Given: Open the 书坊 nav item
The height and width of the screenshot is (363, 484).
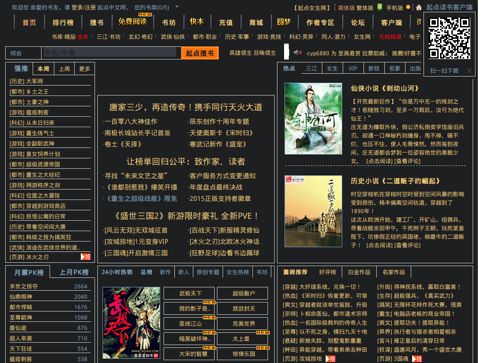Looking at the screenshot, I should pos(169,23).
